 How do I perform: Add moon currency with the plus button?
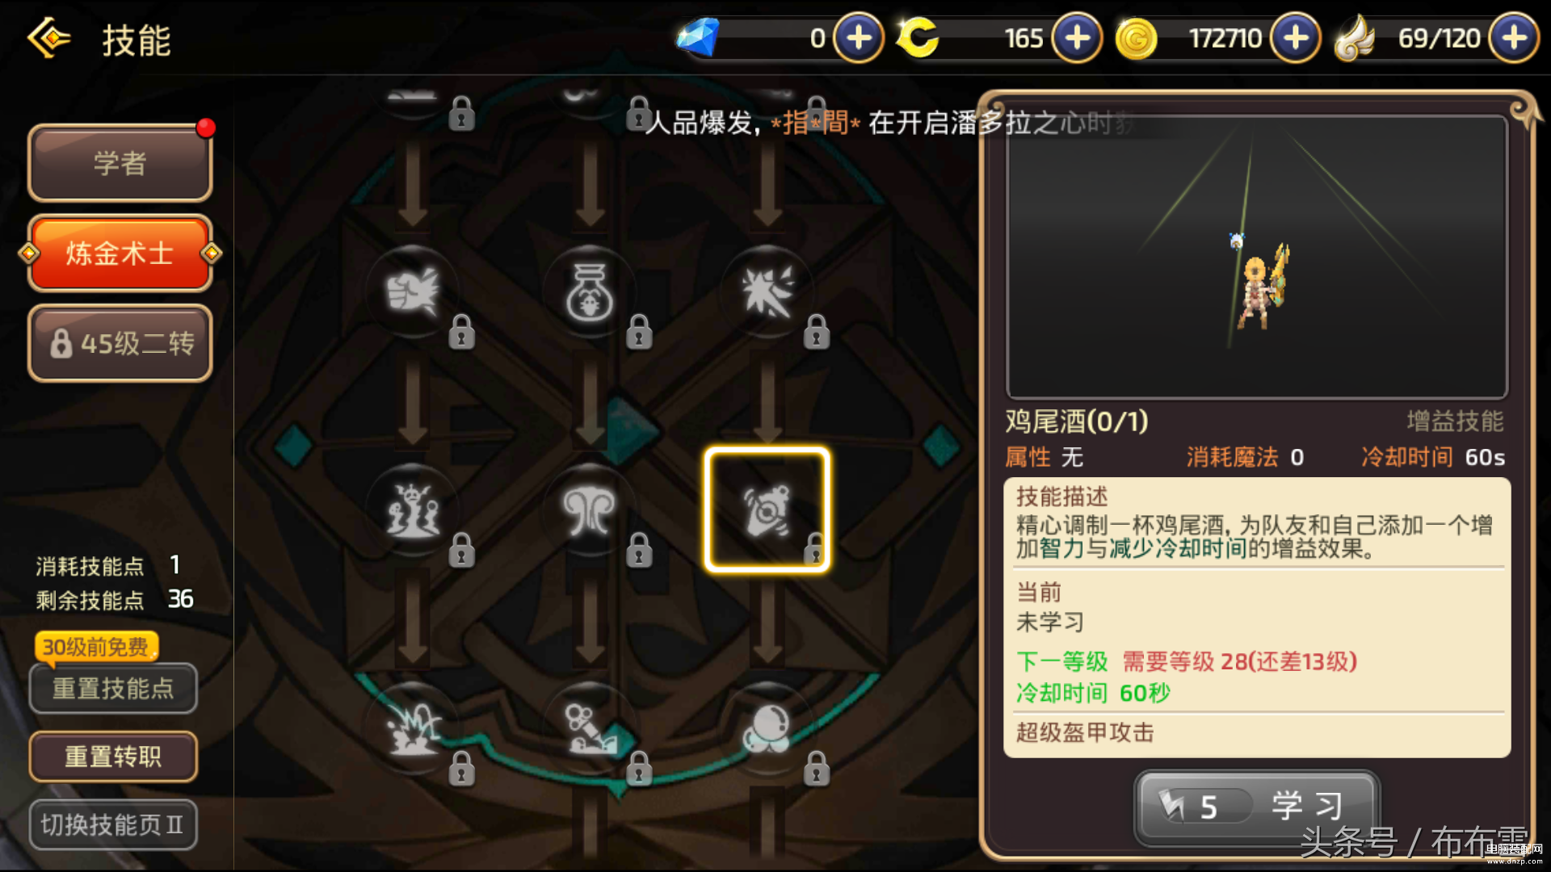[x=1078, y=38]
